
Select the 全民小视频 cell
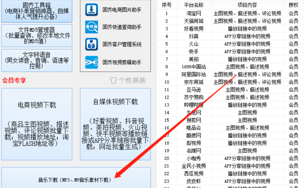click(x=194, y=166)
